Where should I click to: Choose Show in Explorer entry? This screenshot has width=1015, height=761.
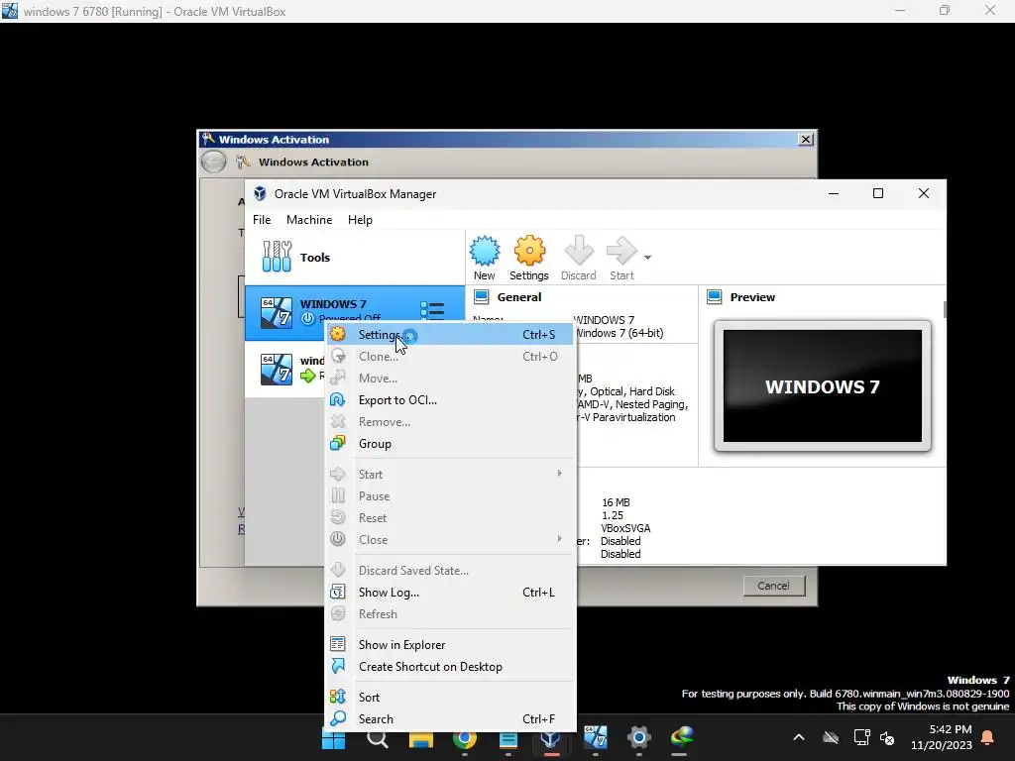tap(449, 645)
